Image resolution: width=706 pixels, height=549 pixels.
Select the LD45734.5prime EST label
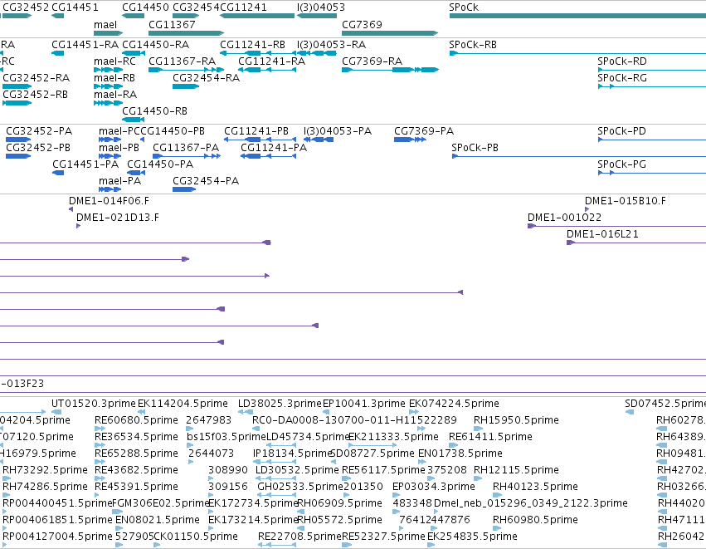(308, 437)
